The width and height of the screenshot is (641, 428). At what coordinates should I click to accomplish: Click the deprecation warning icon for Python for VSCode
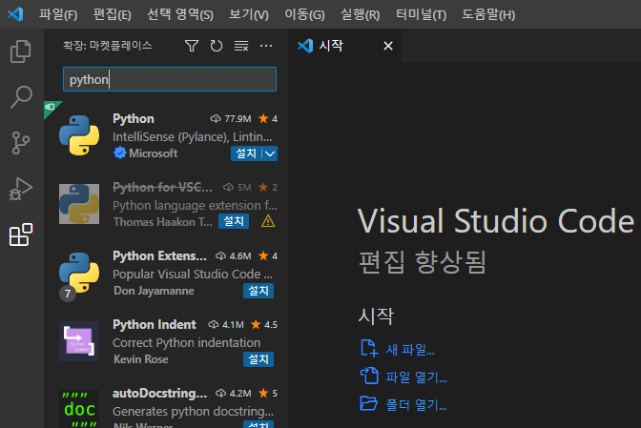268,221
